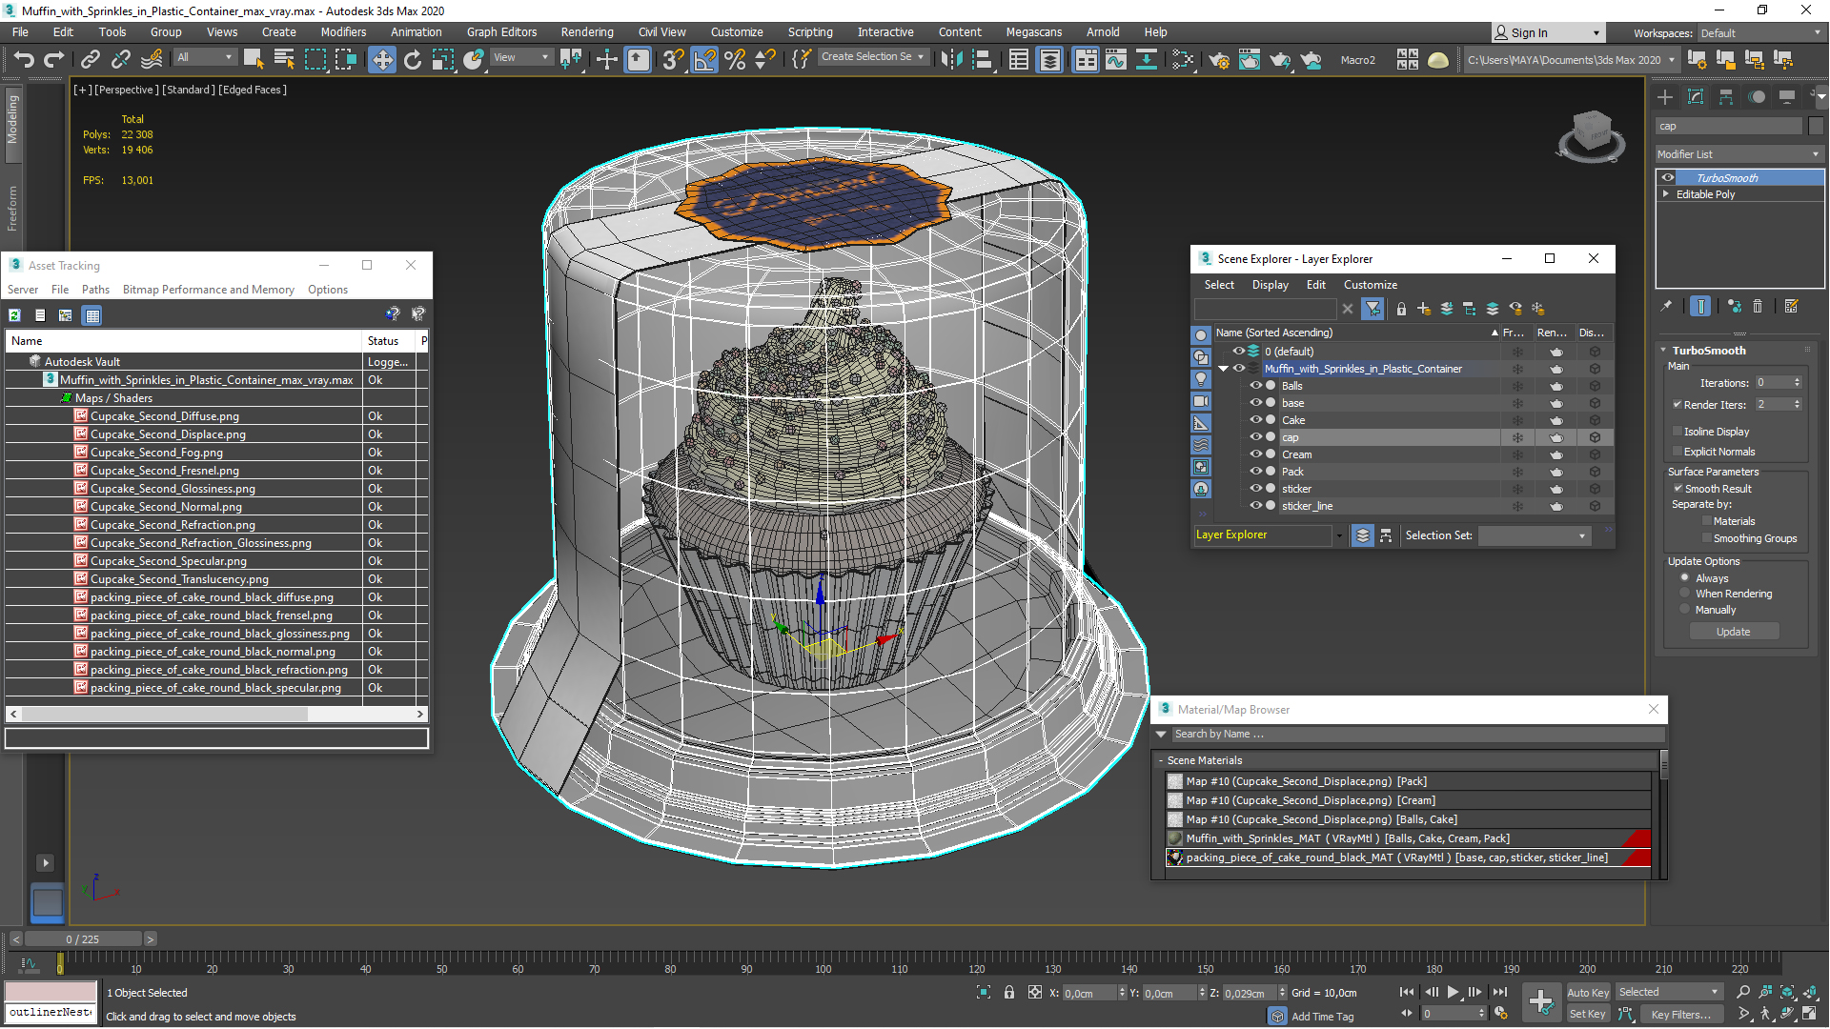
Task: Click the Selection Lock toggle in status bar
Action: [1009, 993]
